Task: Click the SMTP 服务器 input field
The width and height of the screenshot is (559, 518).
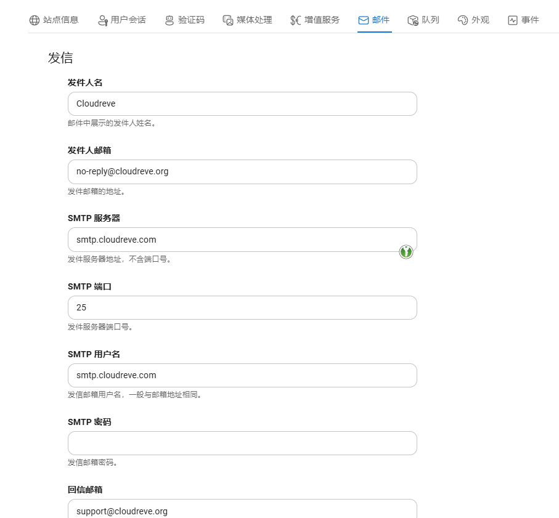Action: point(242,240)
